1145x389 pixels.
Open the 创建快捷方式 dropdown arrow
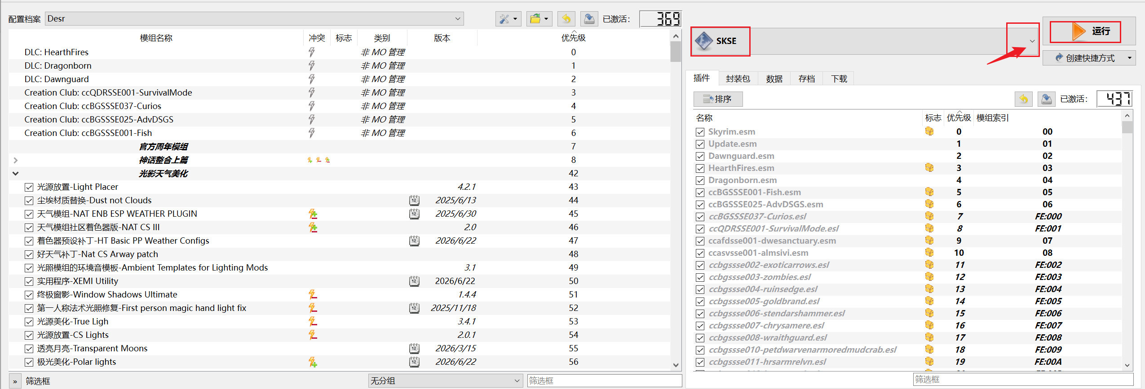(x=1129, y=58)
